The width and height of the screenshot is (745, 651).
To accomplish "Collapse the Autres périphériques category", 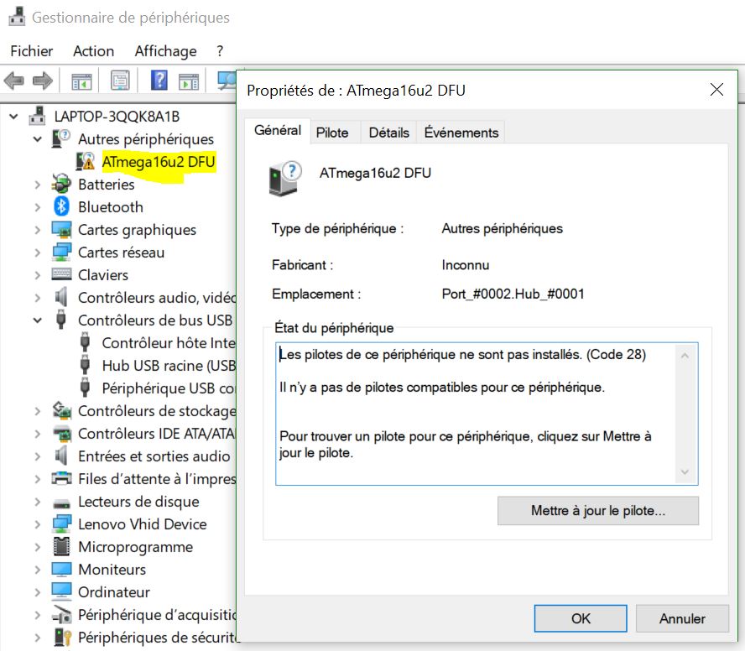I will (38, 139).
